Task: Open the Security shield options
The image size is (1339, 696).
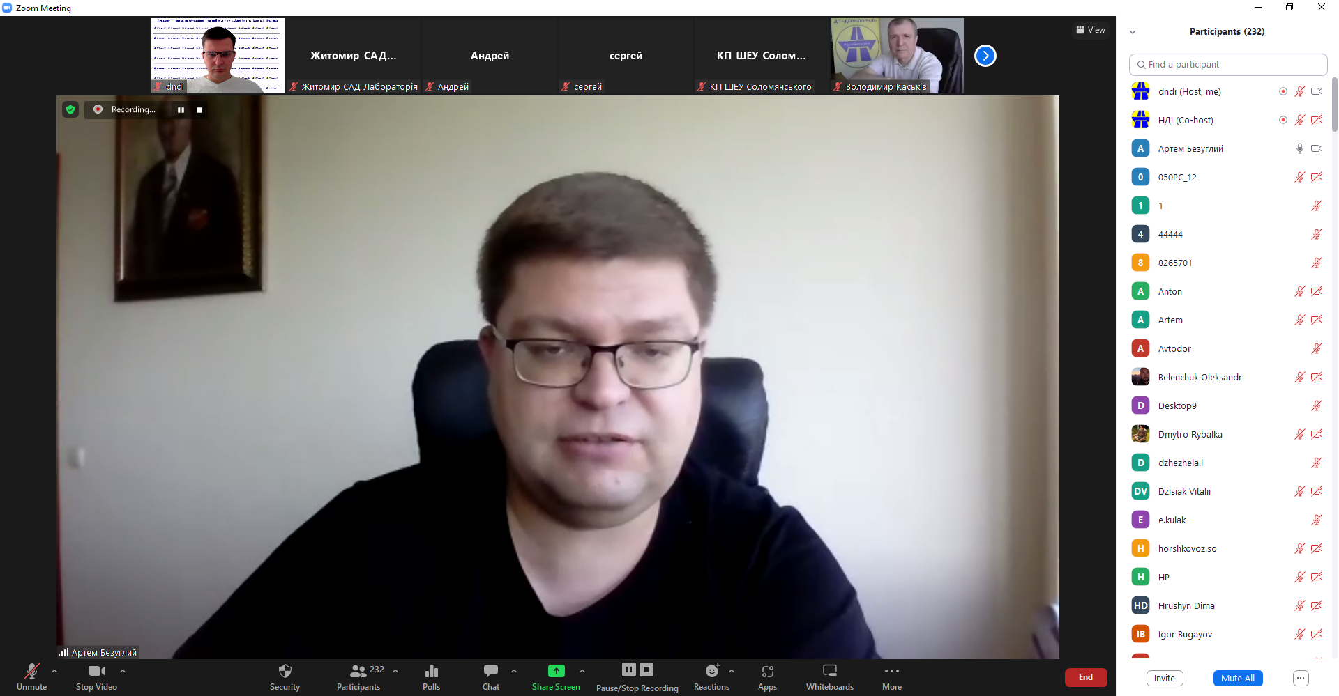Action: (x=285, y=676)
